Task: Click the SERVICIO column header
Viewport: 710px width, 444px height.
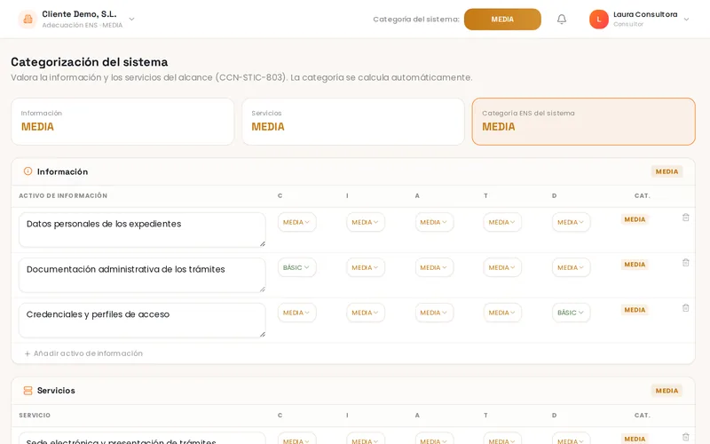Action: (x=35, y=415)
